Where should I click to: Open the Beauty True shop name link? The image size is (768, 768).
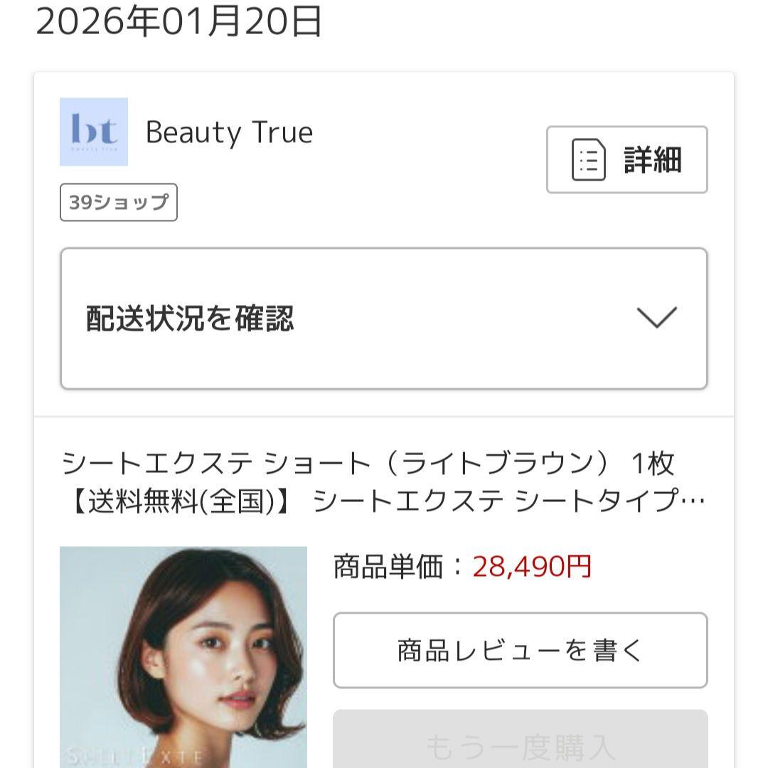pos(229,133)
